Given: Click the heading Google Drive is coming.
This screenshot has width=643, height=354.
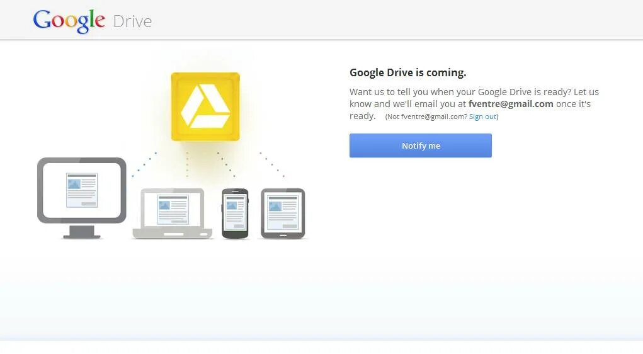Looking at the screenshot, I should tap(407, 72).
